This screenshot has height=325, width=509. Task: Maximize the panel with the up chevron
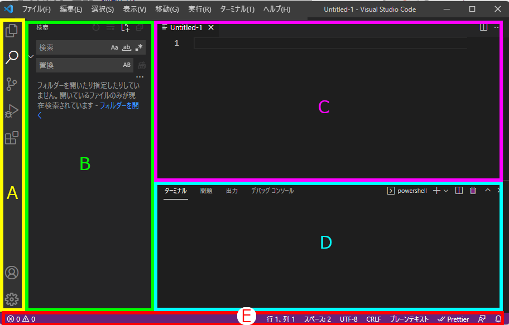tap(487, 191)
